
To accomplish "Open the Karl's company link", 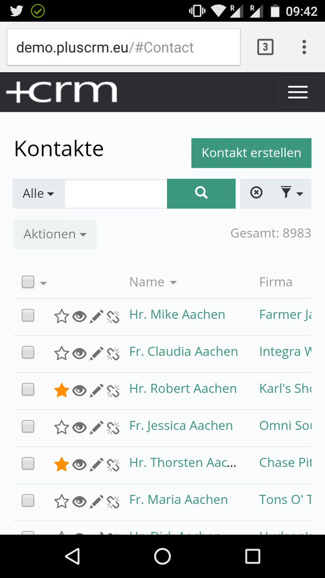I will click(x=285, y=389).
